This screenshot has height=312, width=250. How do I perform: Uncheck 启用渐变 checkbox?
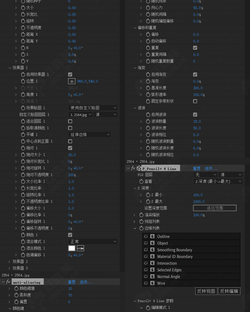coord(195,75)
